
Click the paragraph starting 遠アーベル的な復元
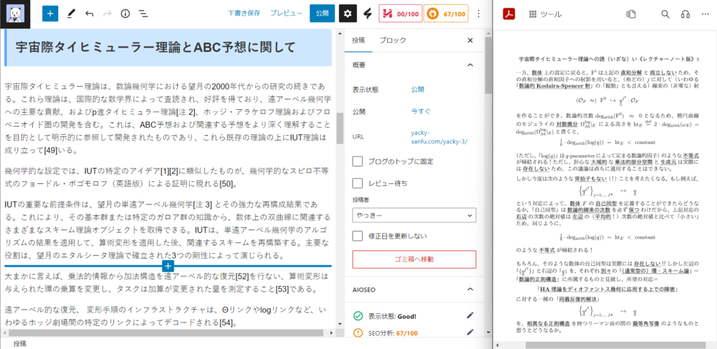pyautogui.click(x=168, y=316)
